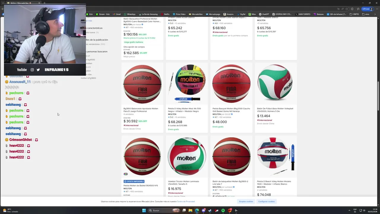Image resolution: width=380 pixels, height=214 pixels.
Task: Open the Pelota Molten de Basket BG4500 N°6 listing
Action: pyautogui.click(x=140, y=185)
